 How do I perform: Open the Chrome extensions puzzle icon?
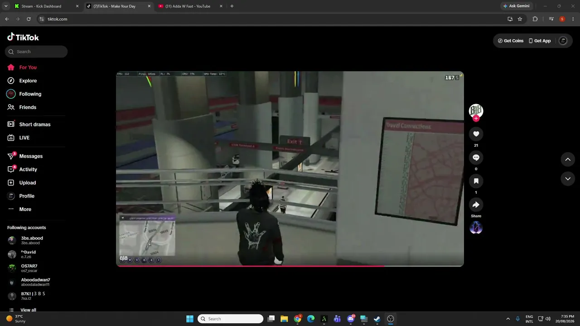click(x=535, y=19)
